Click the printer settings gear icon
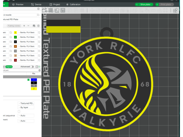This screenshot has width=183, height=137. (x=39, y=9)
